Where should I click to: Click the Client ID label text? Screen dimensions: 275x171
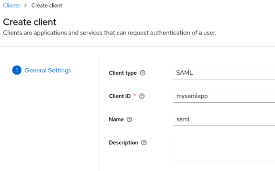[120, 96]
